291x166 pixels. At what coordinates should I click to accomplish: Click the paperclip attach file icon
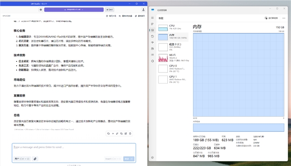[x=35, y=159]
